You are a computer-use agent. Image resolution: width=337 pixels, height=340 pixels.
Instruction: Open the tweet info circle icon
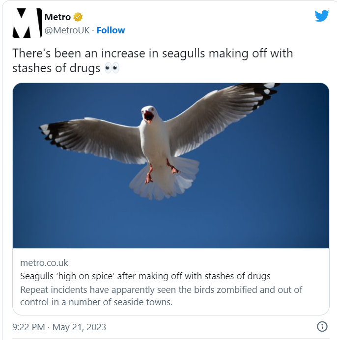[322, 326]
